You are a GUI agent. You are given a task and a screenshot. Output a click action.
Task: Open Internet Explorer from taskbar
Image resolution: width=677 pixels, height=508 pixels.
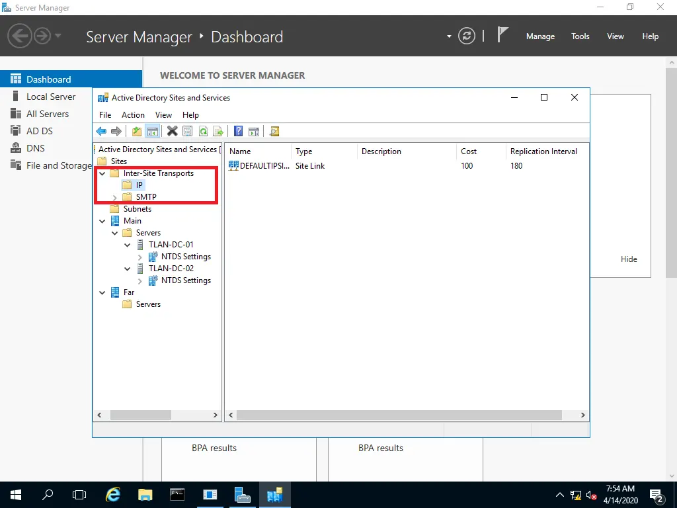click(113, 495)
